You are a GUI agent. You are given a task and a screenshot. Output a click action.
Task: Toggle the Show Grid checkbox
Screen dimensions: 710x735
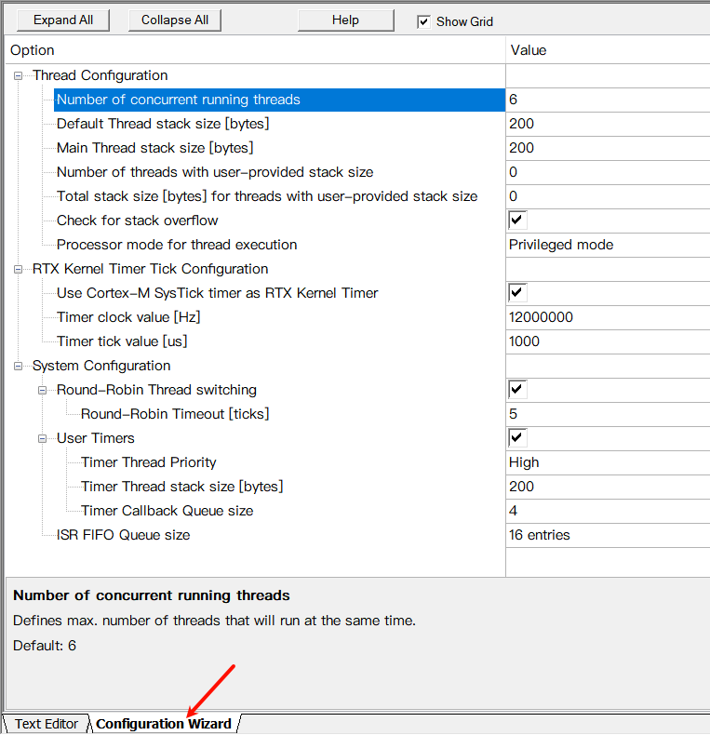tap(424, 21)
